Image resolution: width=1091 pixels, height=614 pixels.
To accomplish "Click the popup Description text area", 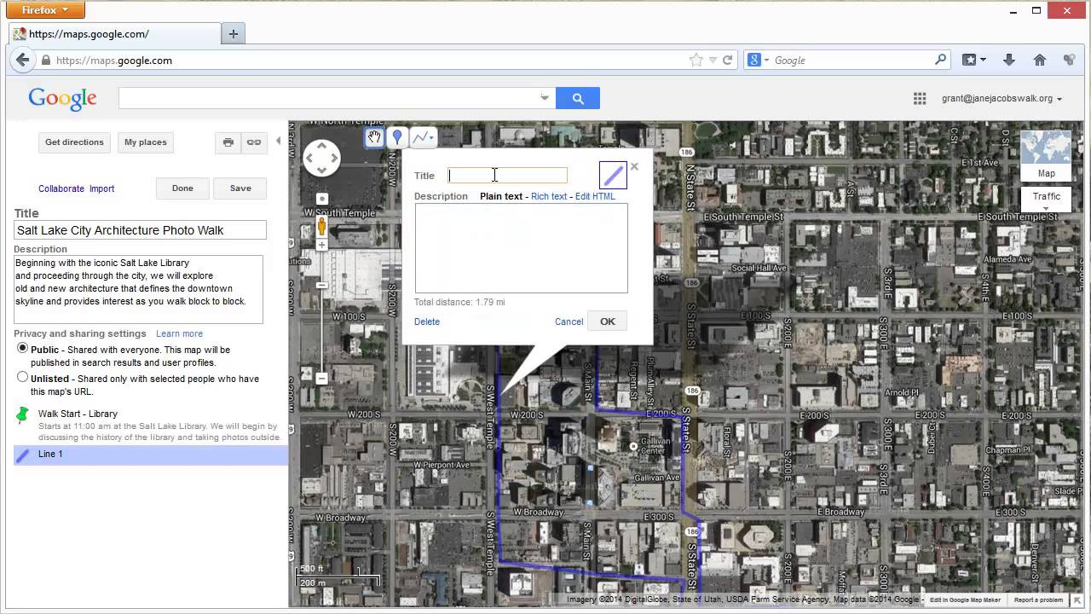I will pos(521,248).
